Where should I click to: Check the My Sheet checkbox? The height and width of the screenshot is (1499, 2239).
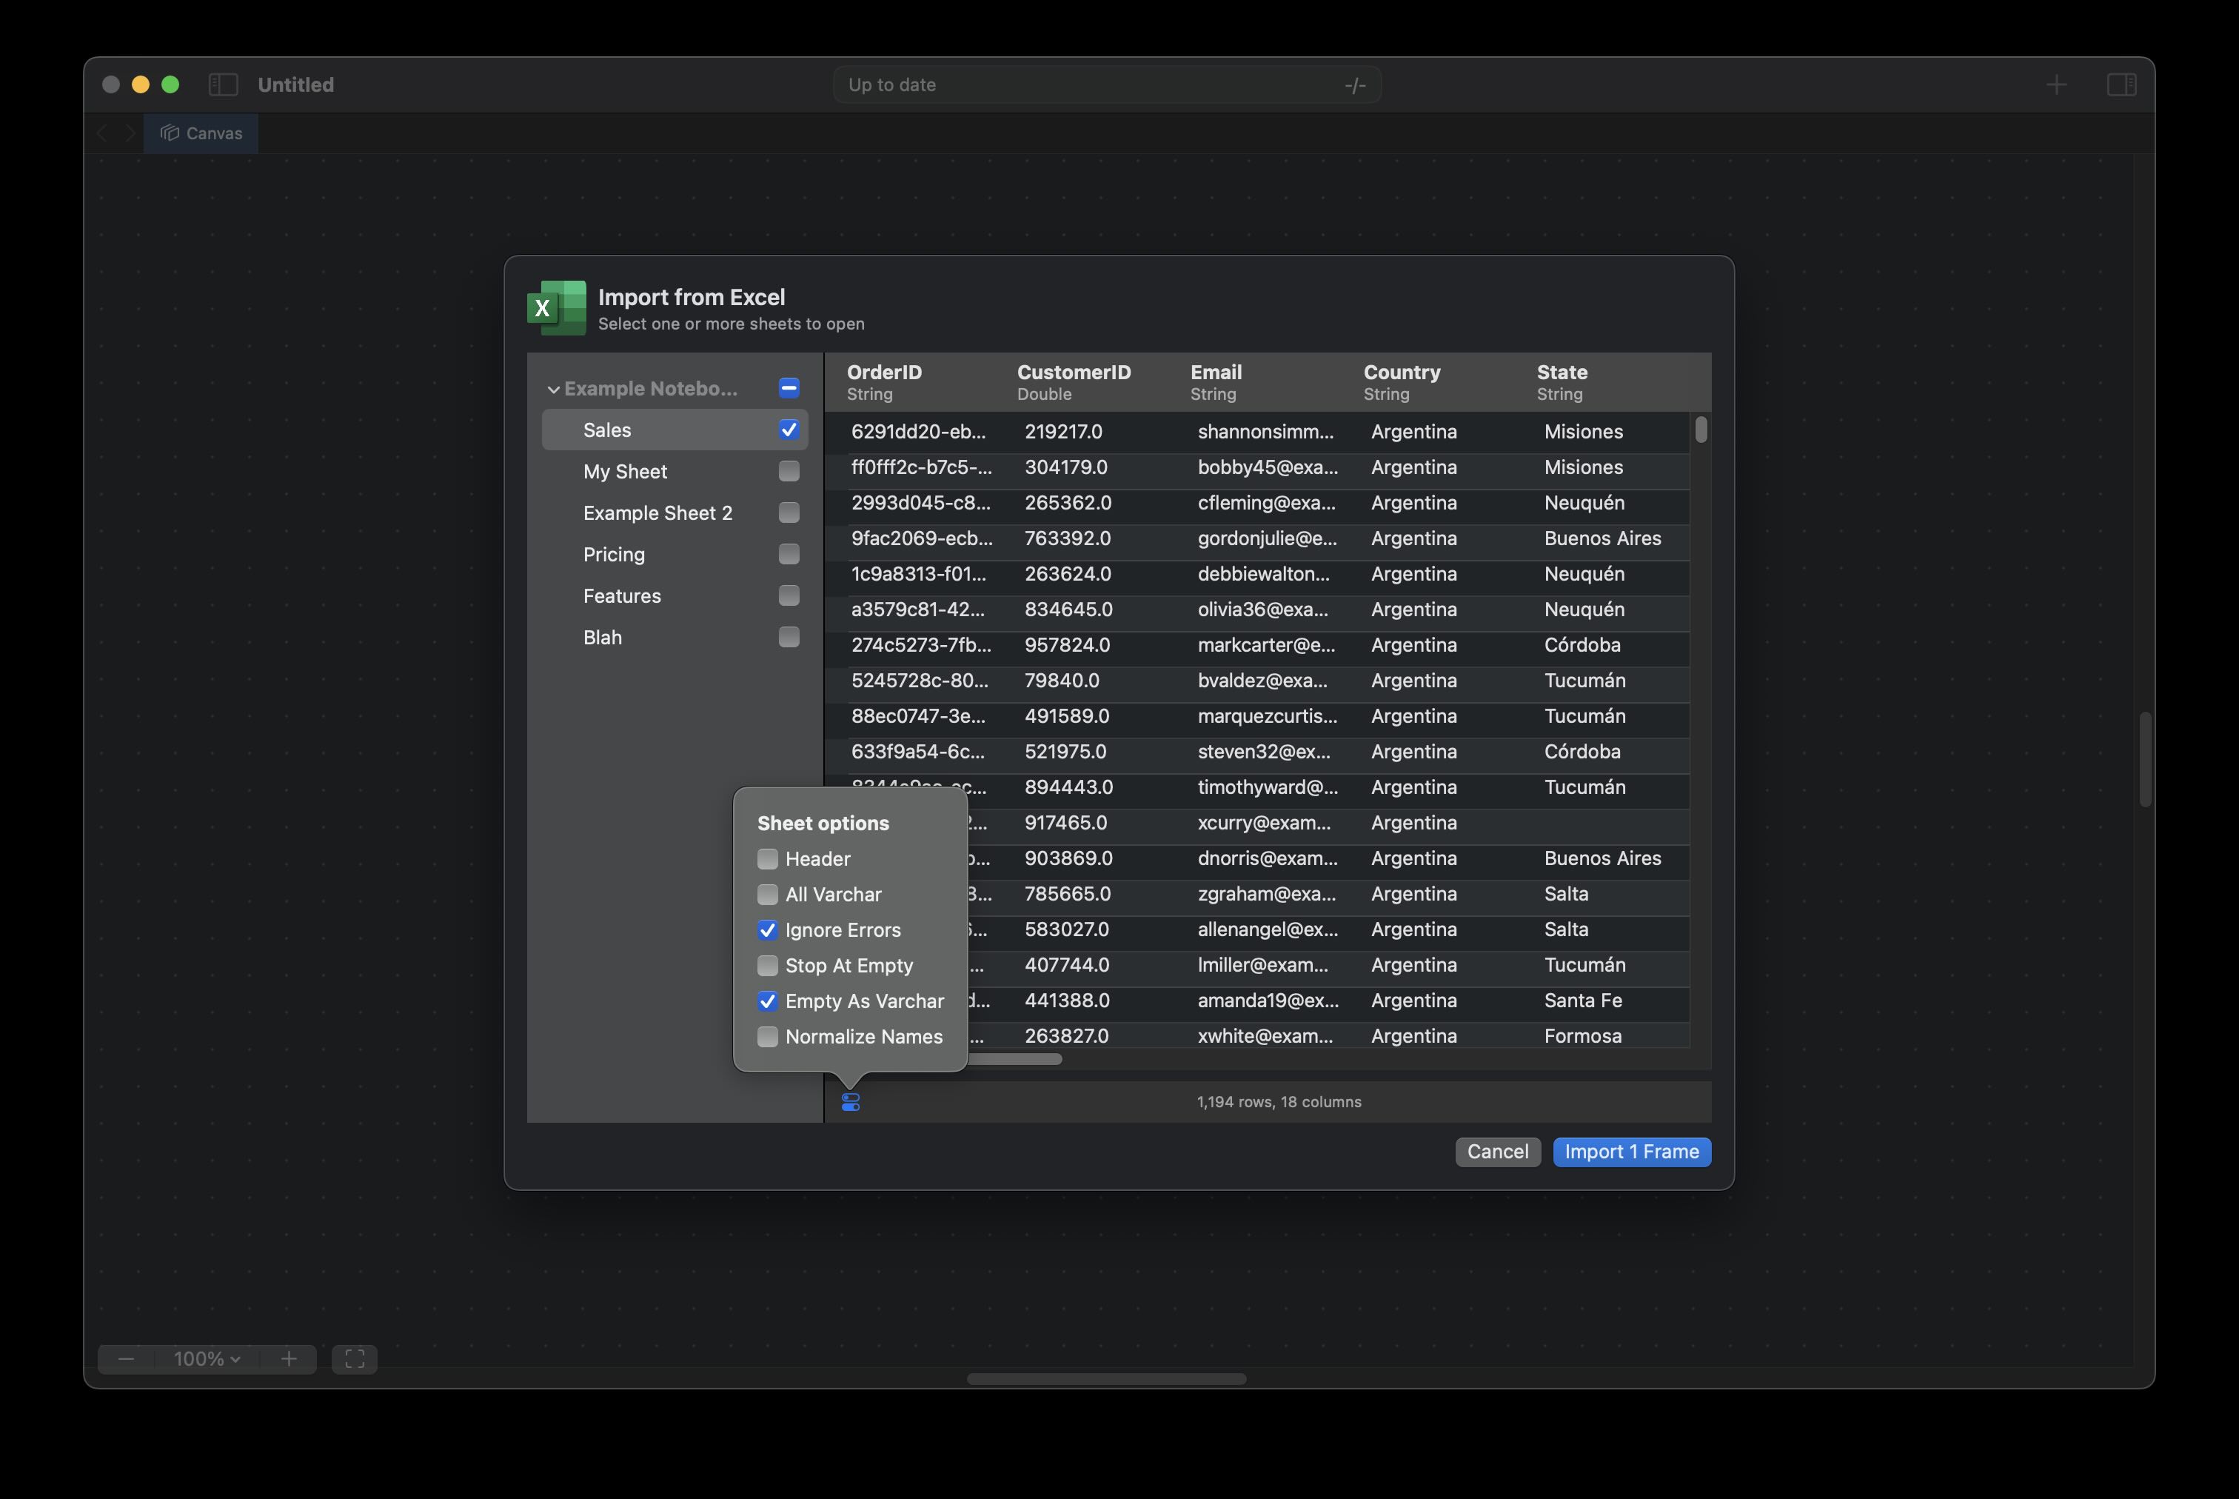click(789, 470)
